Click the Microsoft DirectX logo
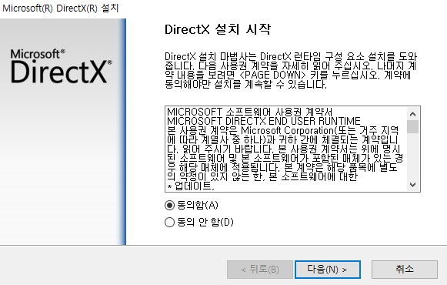The height and width of the screenshot is (285, 447). [x=61, y=66]
